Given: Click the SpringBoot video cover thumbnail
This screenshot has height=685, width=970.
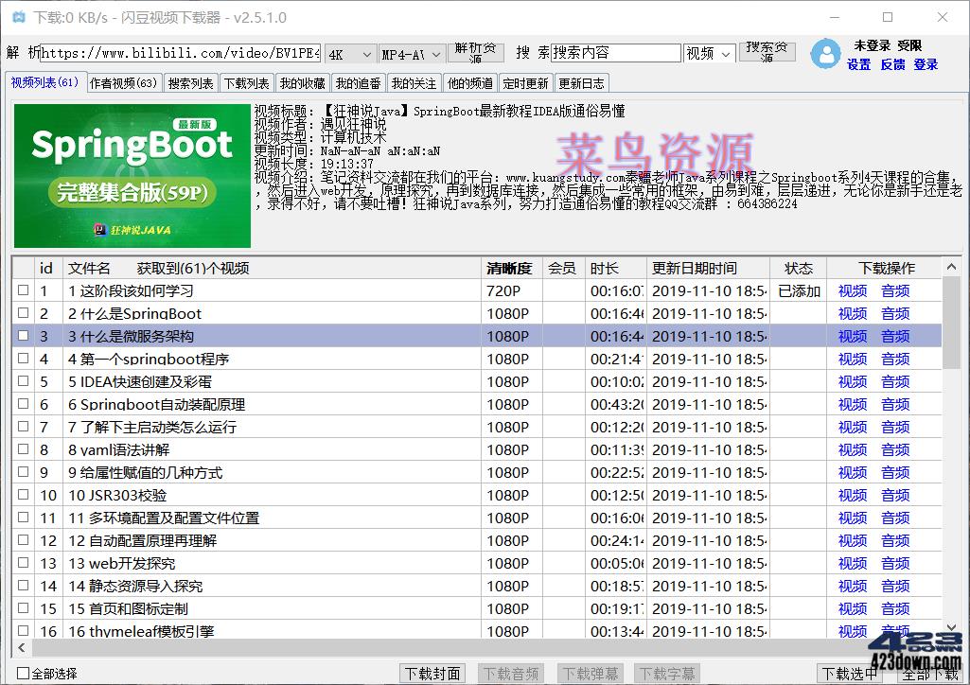Looking at the screenshot, I should pos(131,175).
